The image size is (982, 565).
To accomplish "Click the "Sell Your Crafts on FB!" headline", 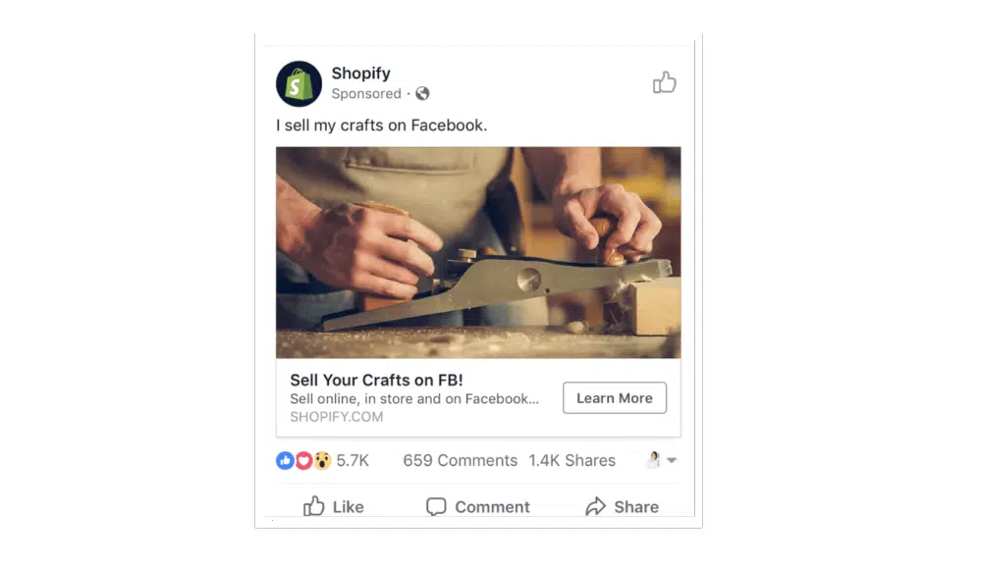I will (376, 380).
